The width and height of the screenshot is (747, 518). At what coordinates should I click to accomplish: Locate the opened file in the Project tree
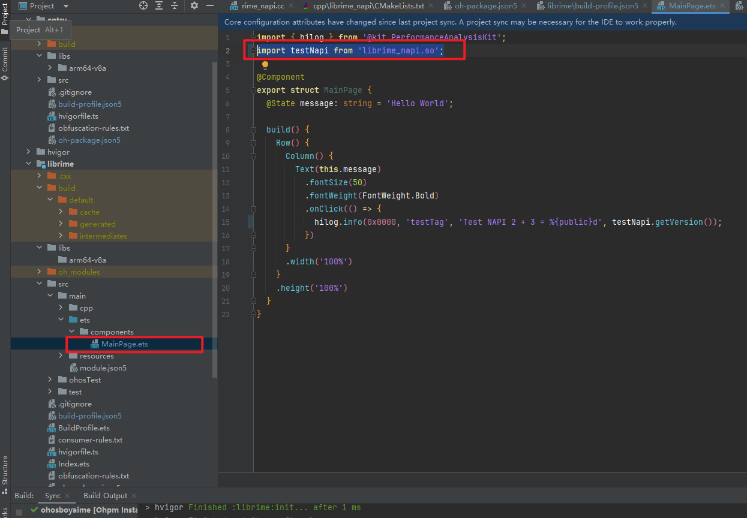click(x=143, y=6)
